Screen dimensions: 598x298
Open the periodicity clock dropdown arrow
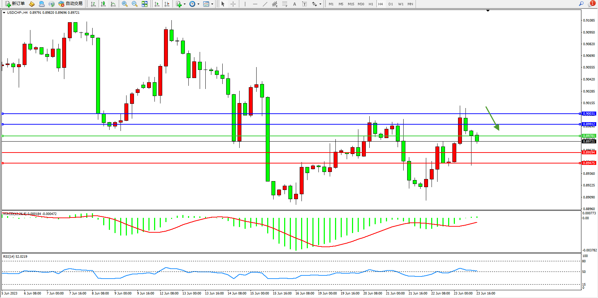click(198, 4)
